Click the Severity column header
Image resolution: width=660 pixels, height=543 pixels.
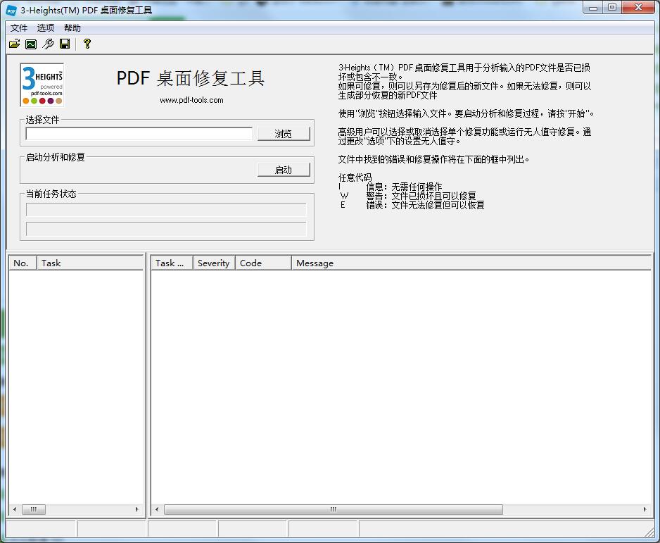[x=213, y=263]
